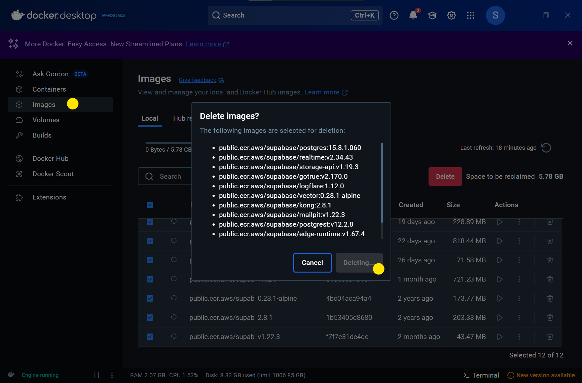Run the 818.44 MB image
This screenshot has width=582, height=383.
tap(500, 241)
